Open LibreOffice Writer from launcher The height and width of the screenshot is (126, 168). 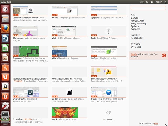coord(5,38)
